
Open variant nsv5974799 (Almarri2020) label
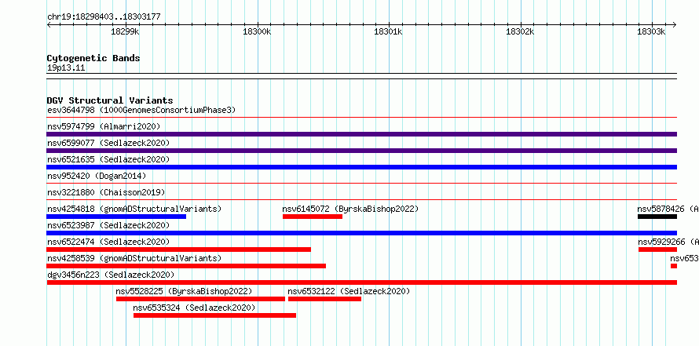(104, 126)
